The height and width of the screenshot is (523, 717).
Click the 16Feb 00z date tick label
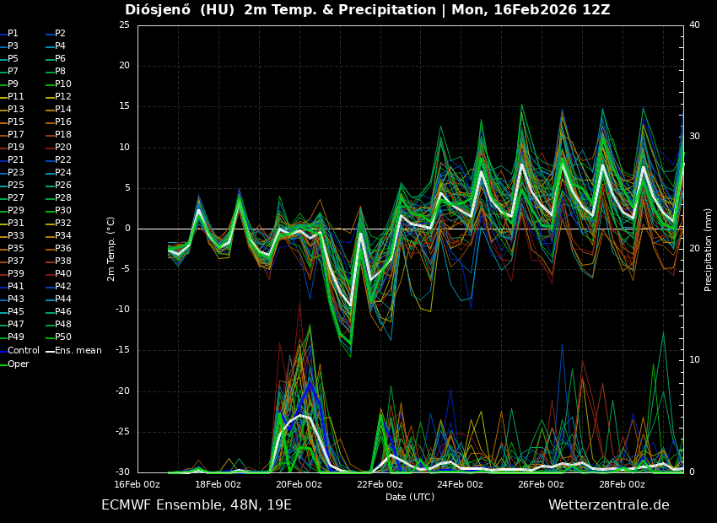(137, 484)
